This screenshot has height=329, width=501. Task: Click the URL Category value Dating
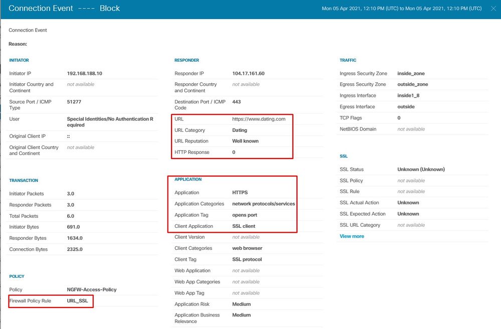(x=240, y=130)
